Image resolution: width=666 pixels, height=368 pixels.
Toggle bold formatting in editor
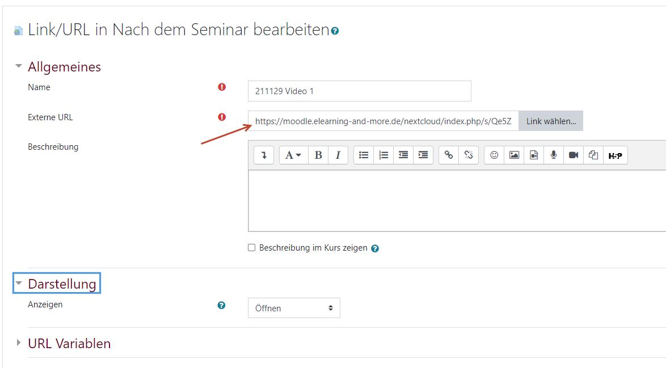pyautogui.click(x=318, y=155)
